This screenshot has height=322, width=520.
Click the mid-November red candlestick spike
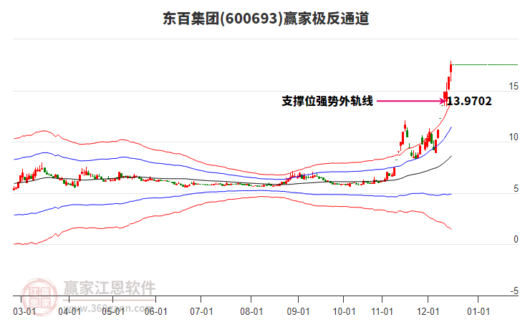405,125
